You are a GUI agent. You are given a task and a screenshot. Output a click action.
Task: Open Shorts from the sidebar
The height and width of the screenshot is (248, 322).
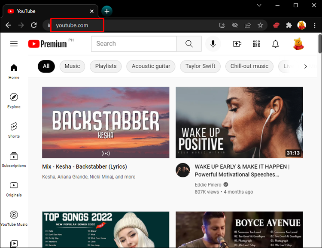(x=14, y=130)
